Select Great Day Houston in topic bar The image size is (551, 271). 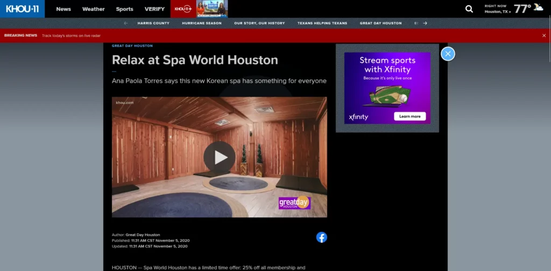380,23
